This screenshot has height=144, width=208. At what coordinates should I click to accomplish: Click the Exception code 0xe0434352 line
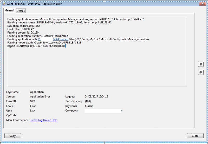(x=23, y=26)
